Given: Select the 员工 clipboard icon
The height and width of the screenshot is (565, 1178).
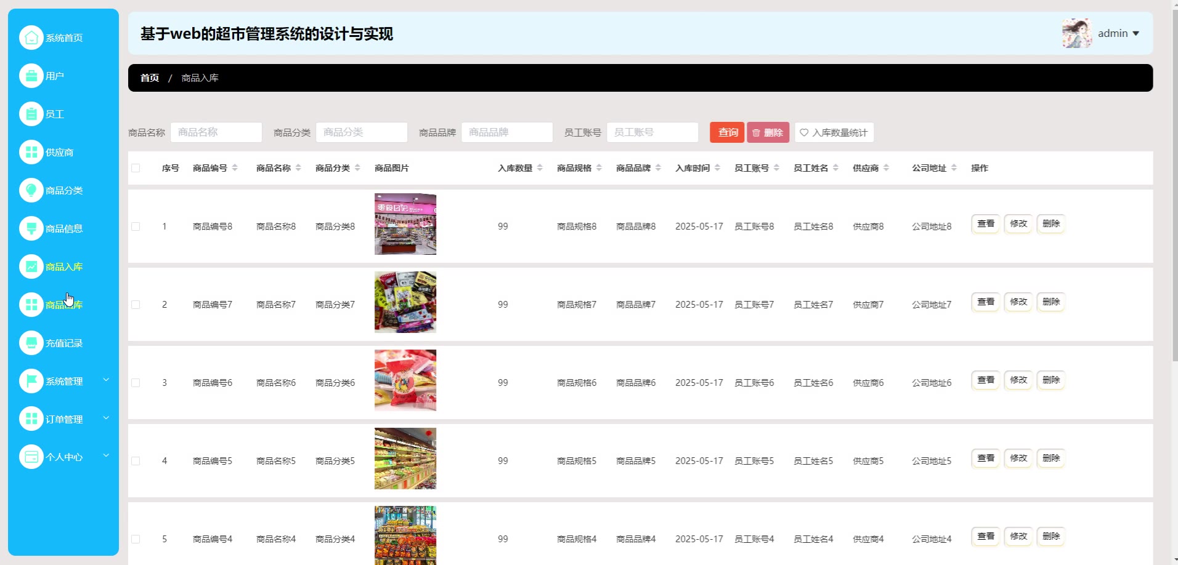Looking at the screenshot, I should point(31,114).
